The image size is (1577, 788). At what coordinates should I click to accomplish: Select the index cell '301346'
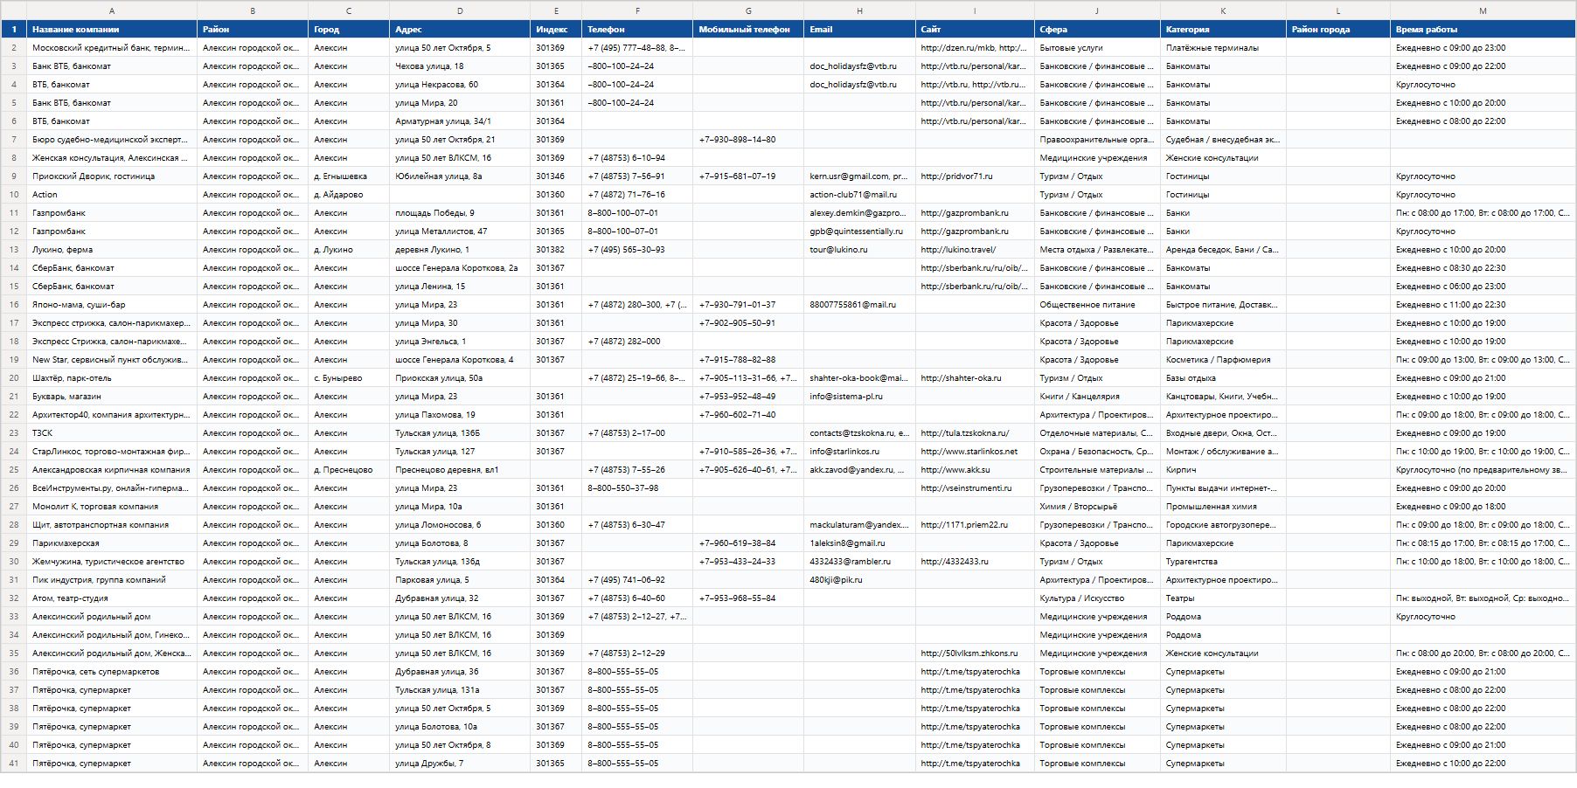click(x=556, y=176)
